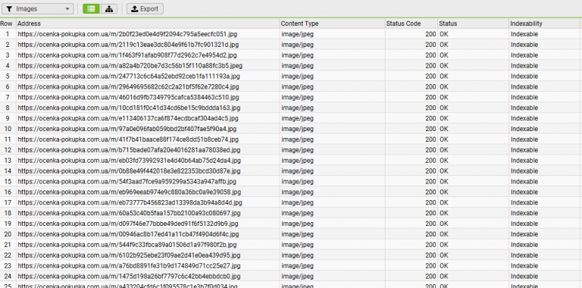Viewport: 582px width, 288px height.
Task: Click the Export button
Action: click(145, 9)
